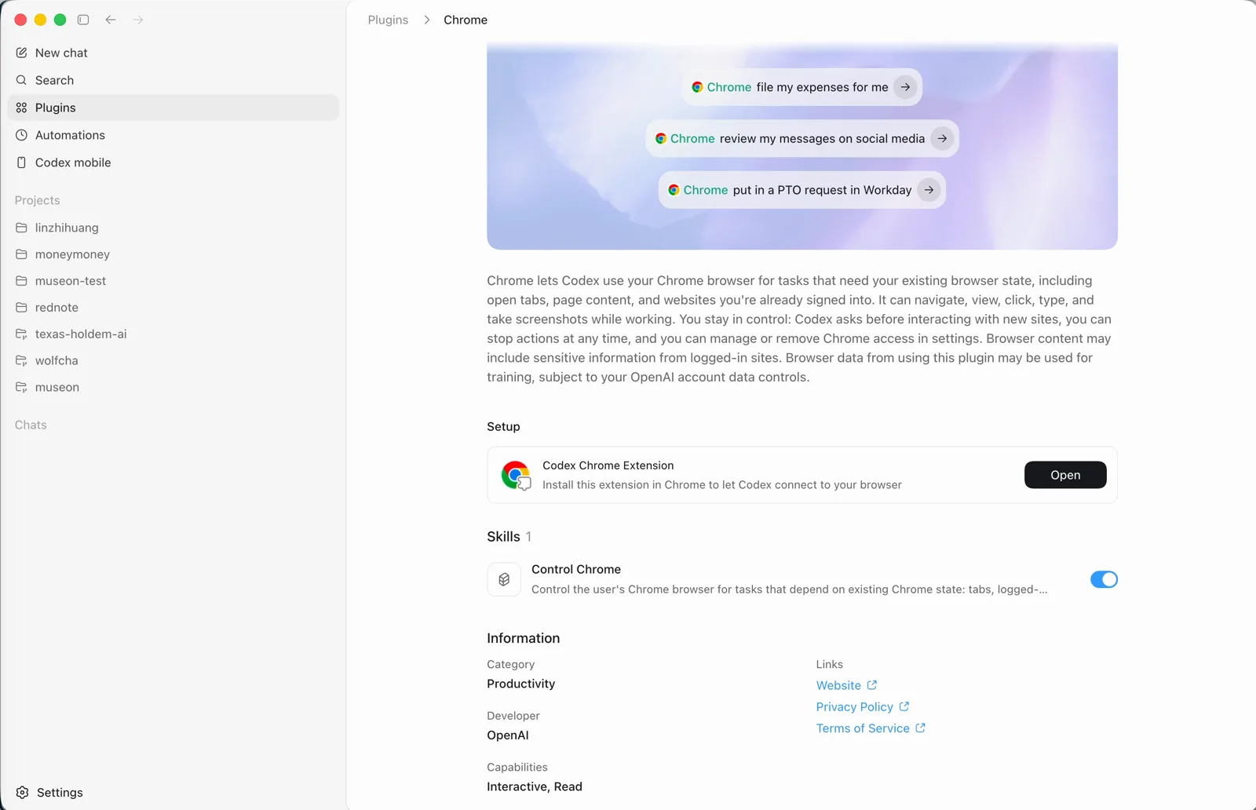Click the Settings gear icon

[23, 793]
